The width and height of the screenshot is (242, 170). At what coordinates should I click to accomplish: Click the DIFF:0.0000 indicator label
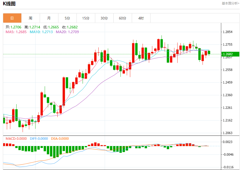[x=39, y=139]
